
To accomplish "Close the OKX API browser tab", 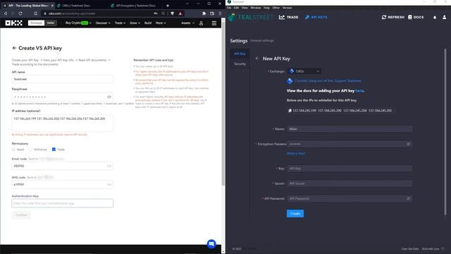I will pyautogui.click(x=52, y=6).
